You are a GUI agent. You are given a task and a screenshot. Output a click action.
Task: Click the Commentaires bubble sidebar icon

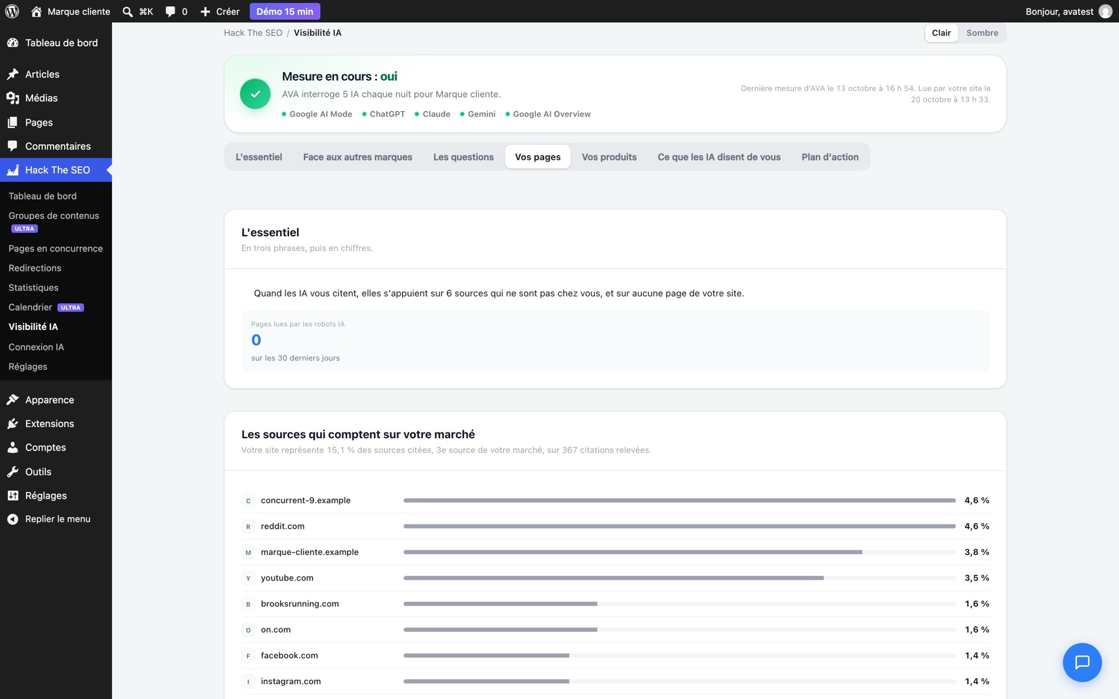pos(12,146)
